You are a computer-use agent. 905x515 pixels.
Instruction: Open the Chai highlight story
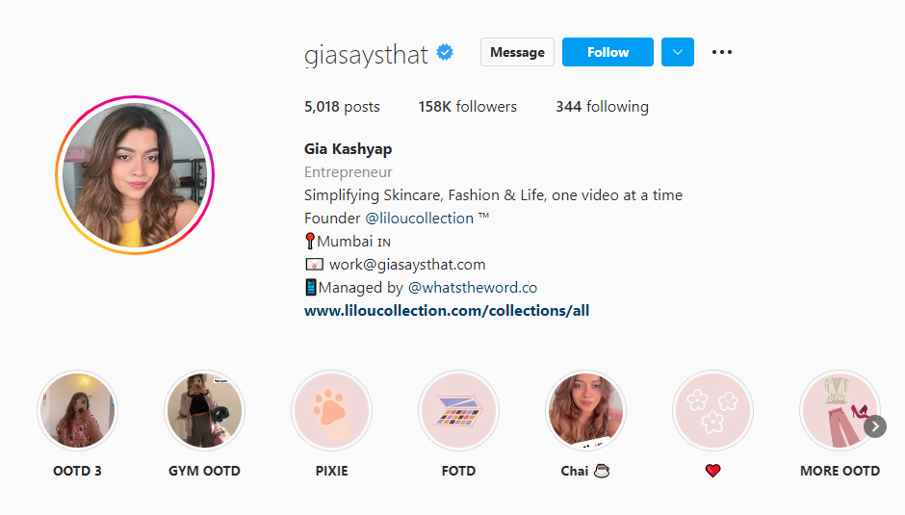(585, 410)
